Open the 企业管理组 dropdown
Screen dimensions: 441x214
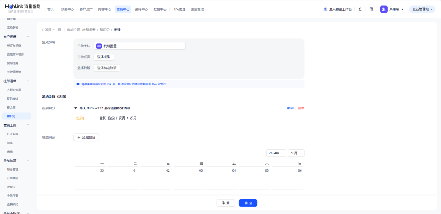(422, 9)
